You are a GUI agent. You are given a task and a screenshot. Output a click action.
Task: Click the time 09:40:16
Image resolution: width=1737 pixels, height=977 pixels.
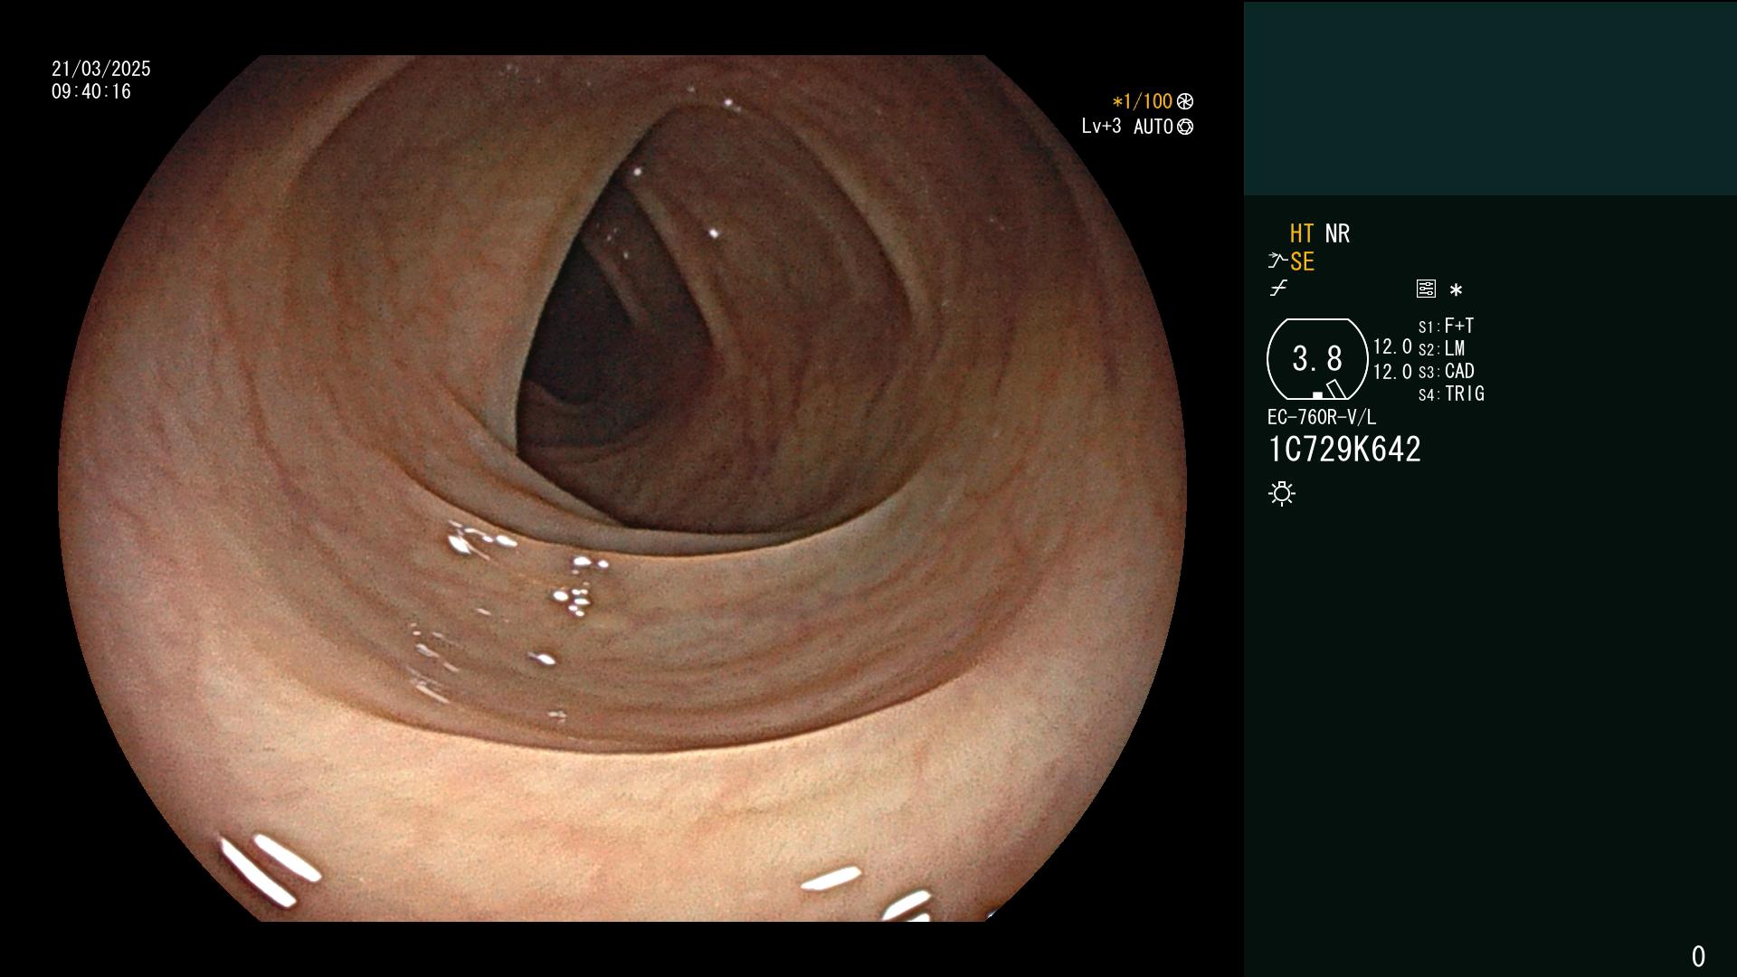(x=91, y=91)
